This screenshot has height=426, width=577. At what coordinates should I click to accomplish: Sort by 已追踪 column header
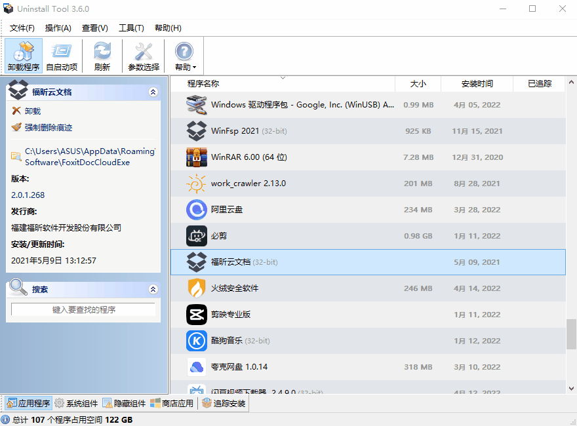click(x=539, y=83)
